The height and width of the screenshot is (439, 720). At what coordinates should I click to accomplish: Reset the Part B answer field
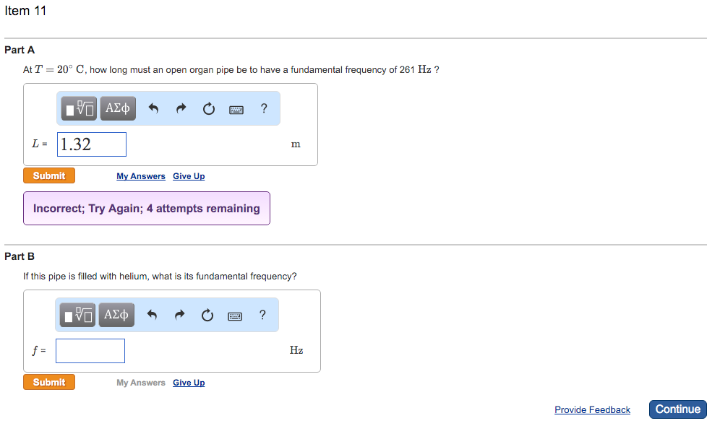tap(208, 316)
